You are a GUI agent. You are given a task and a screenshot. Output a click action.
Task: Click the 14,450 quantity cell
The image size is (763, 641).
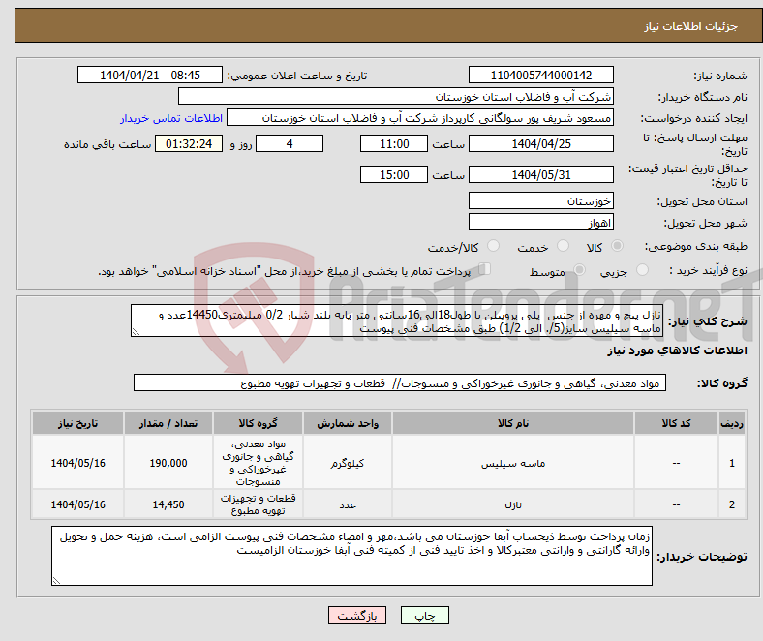click(168, 504)
